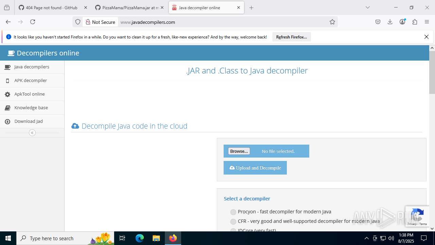Viewport: 435px width, 245px height.
Task: Click the Decompilers online coffee cup logo
Action: click(x=11, y=53)
